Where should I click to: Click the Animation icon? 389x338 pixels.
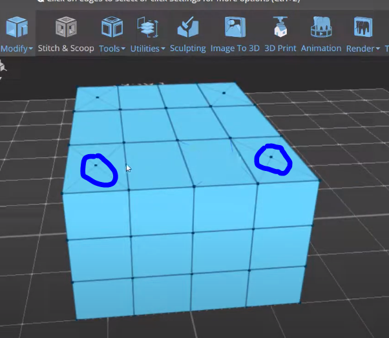[321, 27]
